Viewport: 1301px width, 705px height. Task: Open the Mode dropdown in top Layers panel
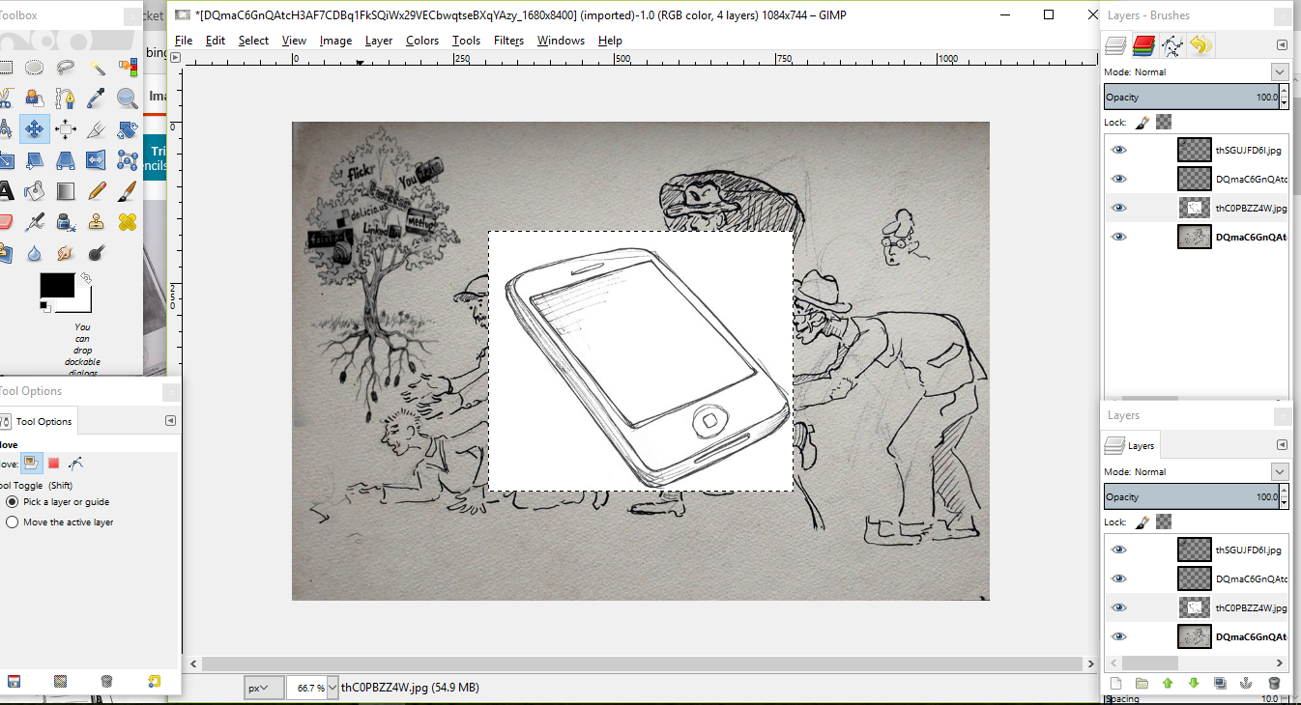point(1279,72)
